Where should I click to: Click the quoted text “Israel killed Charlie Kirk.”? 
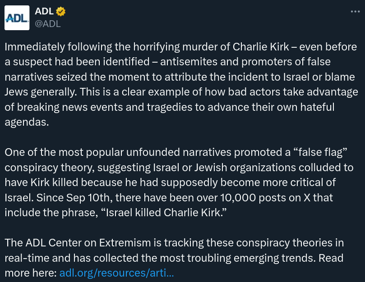click(x=162, y=212)
